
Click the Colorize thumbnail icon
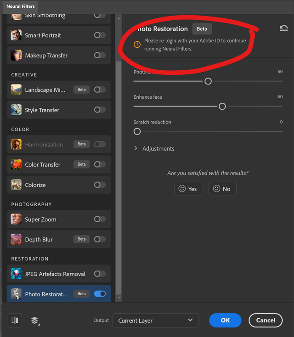(16, 185)
